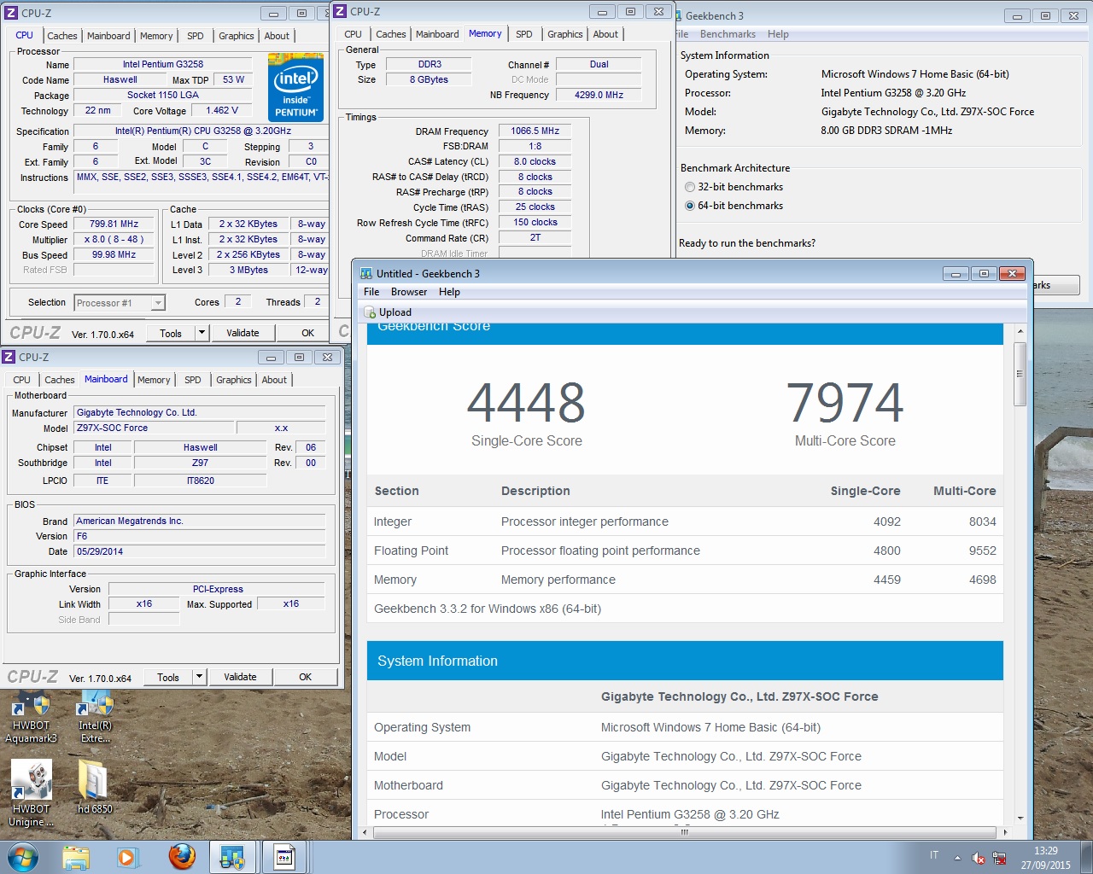Open Browser menu in Geekbench results window
1093x874 pixels.
pos(409,292)
